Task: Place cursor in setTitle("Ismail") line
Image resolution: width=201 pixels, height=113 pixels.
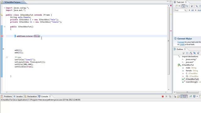Action: [25, 60]
